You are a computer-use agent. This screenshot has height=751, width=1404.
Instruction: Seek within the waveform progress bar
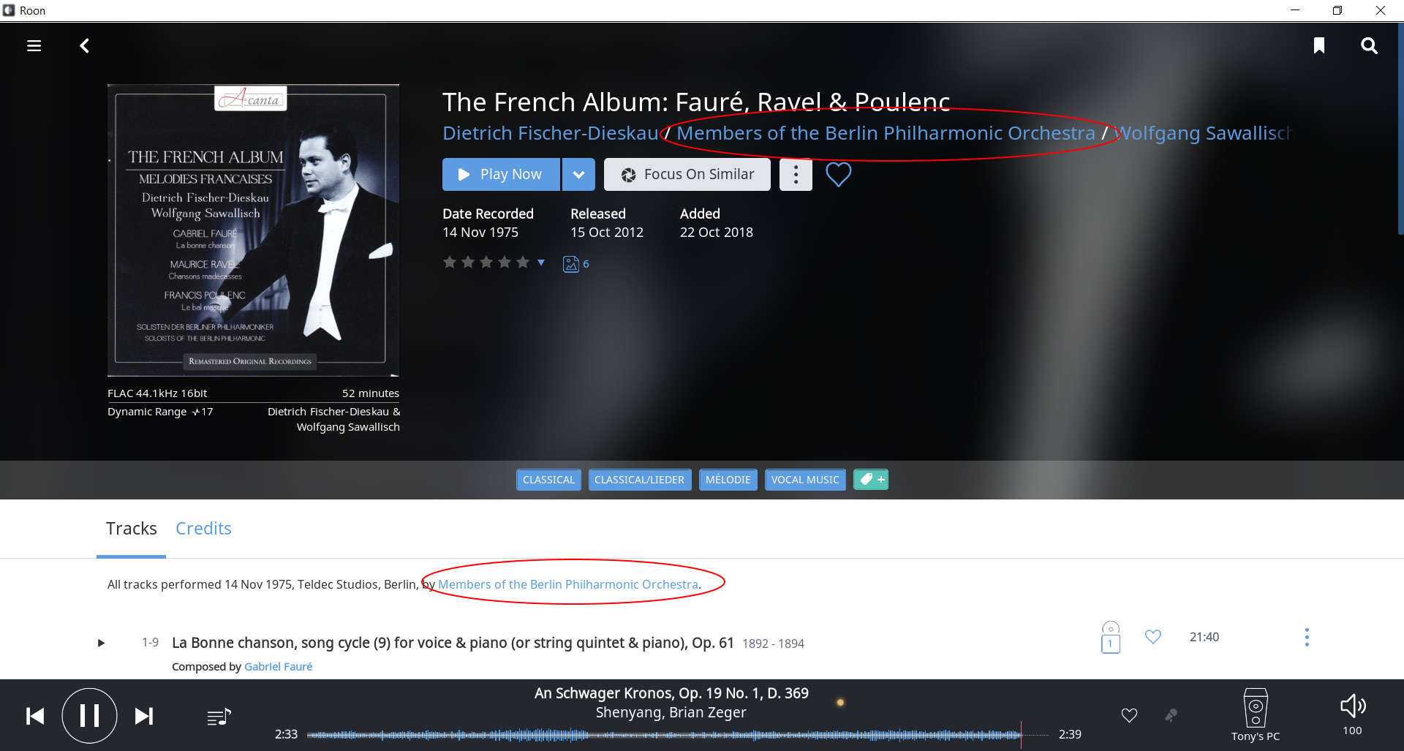pos(664,734)
